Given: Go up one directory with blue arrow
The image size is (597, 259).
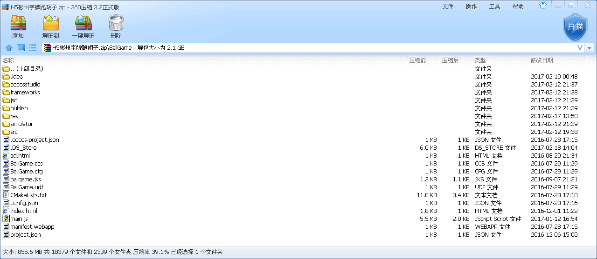Looking at the screenshot, I should point(9,48).
